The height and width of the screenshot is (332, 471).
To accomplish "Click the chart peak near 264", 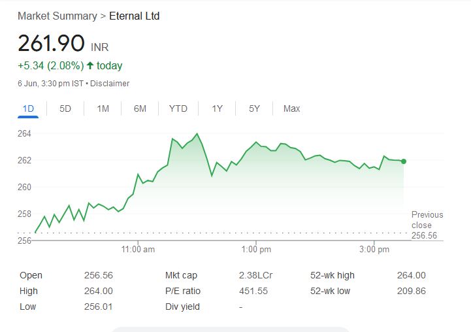I will click(x=197, y=134).
